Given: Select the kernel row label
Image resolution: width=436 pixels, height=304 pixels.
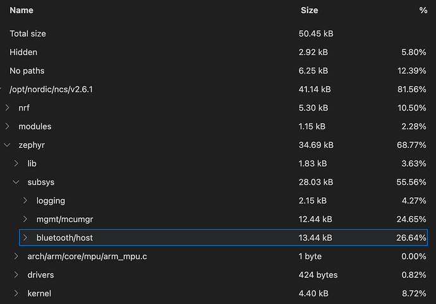Looking at the screenshot, I should (39, 293).
